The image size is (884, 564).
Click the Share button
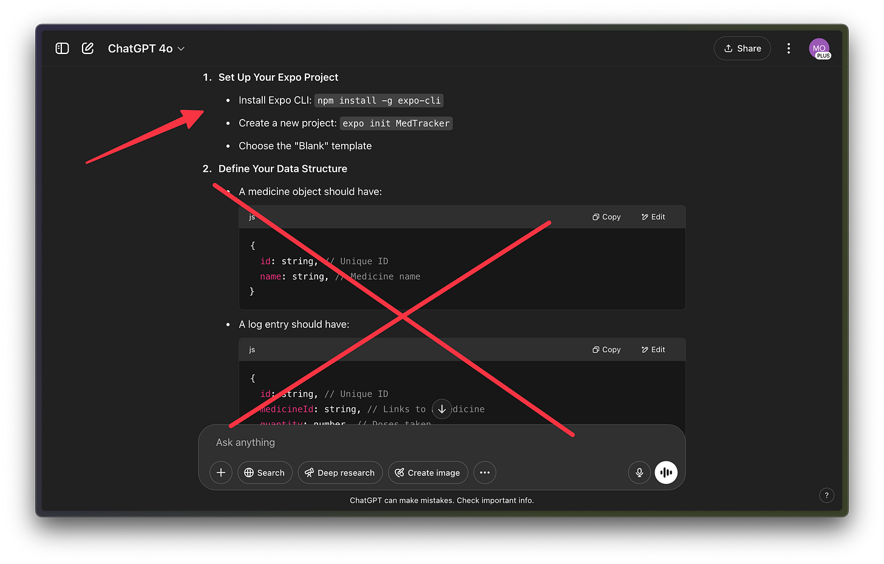pos(742,49)
